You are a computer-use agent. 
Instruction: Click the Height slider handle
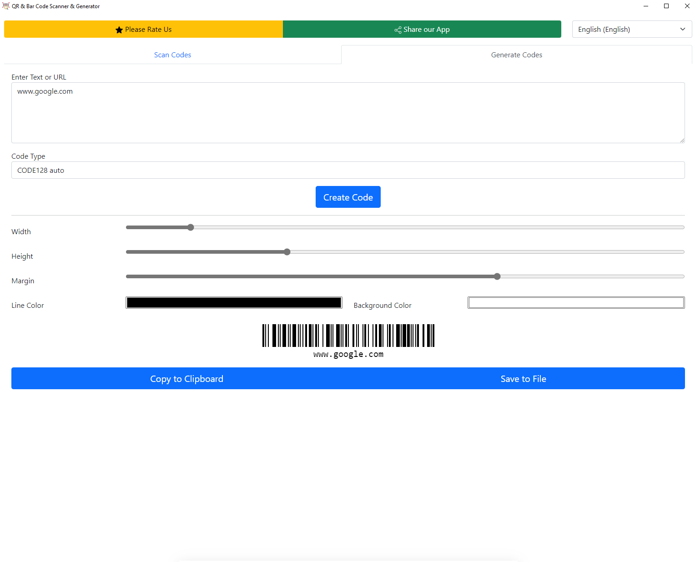pyautogui.click(x=287, y=252)
